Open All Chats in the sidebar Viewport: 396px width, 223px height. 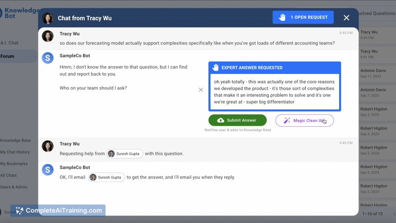8,175
